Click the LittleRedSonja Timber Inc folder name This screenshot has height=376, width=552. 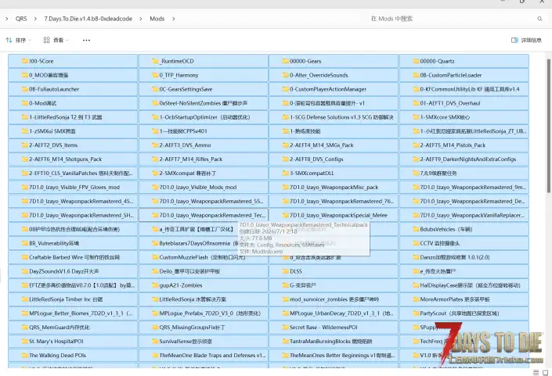[66, 299]
